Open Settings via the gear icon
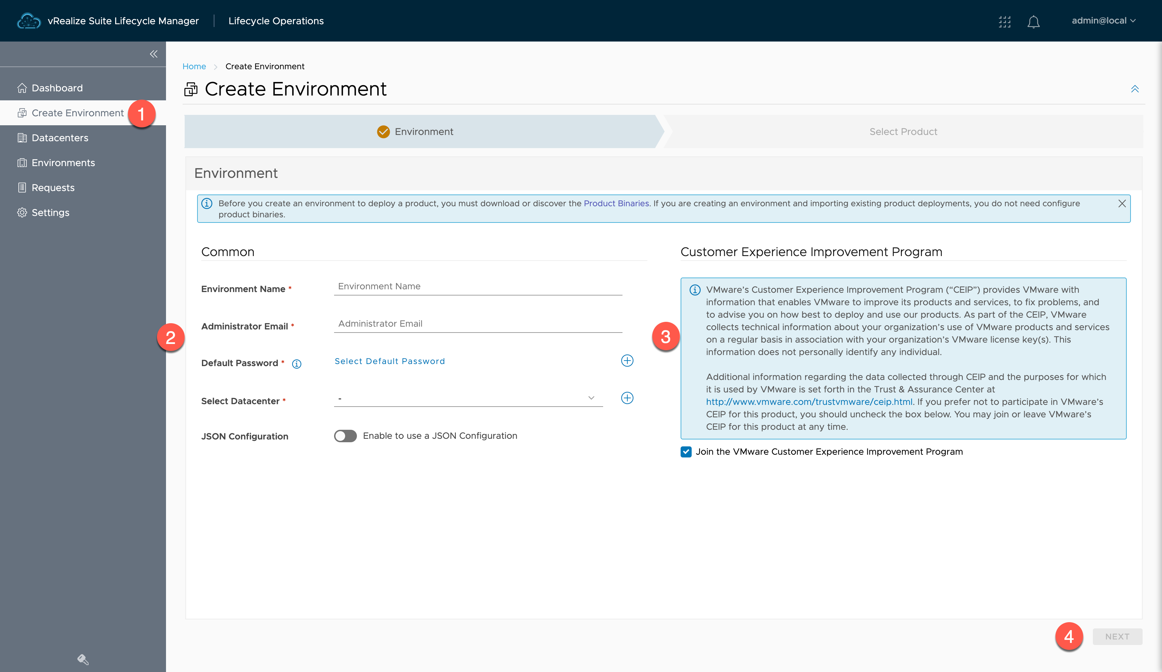 pyautogui.click(x=51, y=212)
